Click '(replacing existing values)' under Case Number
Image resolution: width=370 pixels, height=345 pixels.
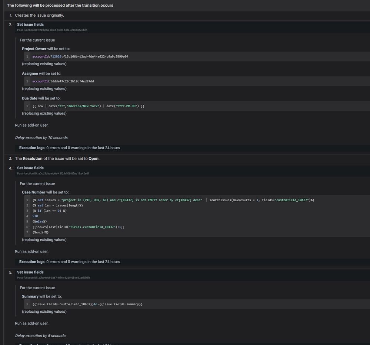[x=44, y=240]
